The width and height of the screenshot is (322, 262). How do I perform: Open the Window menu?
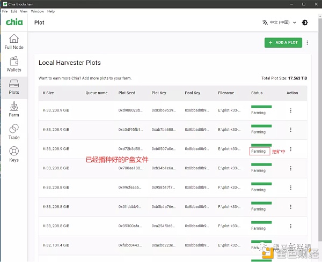pyautogui.click(x=38, y=11)
